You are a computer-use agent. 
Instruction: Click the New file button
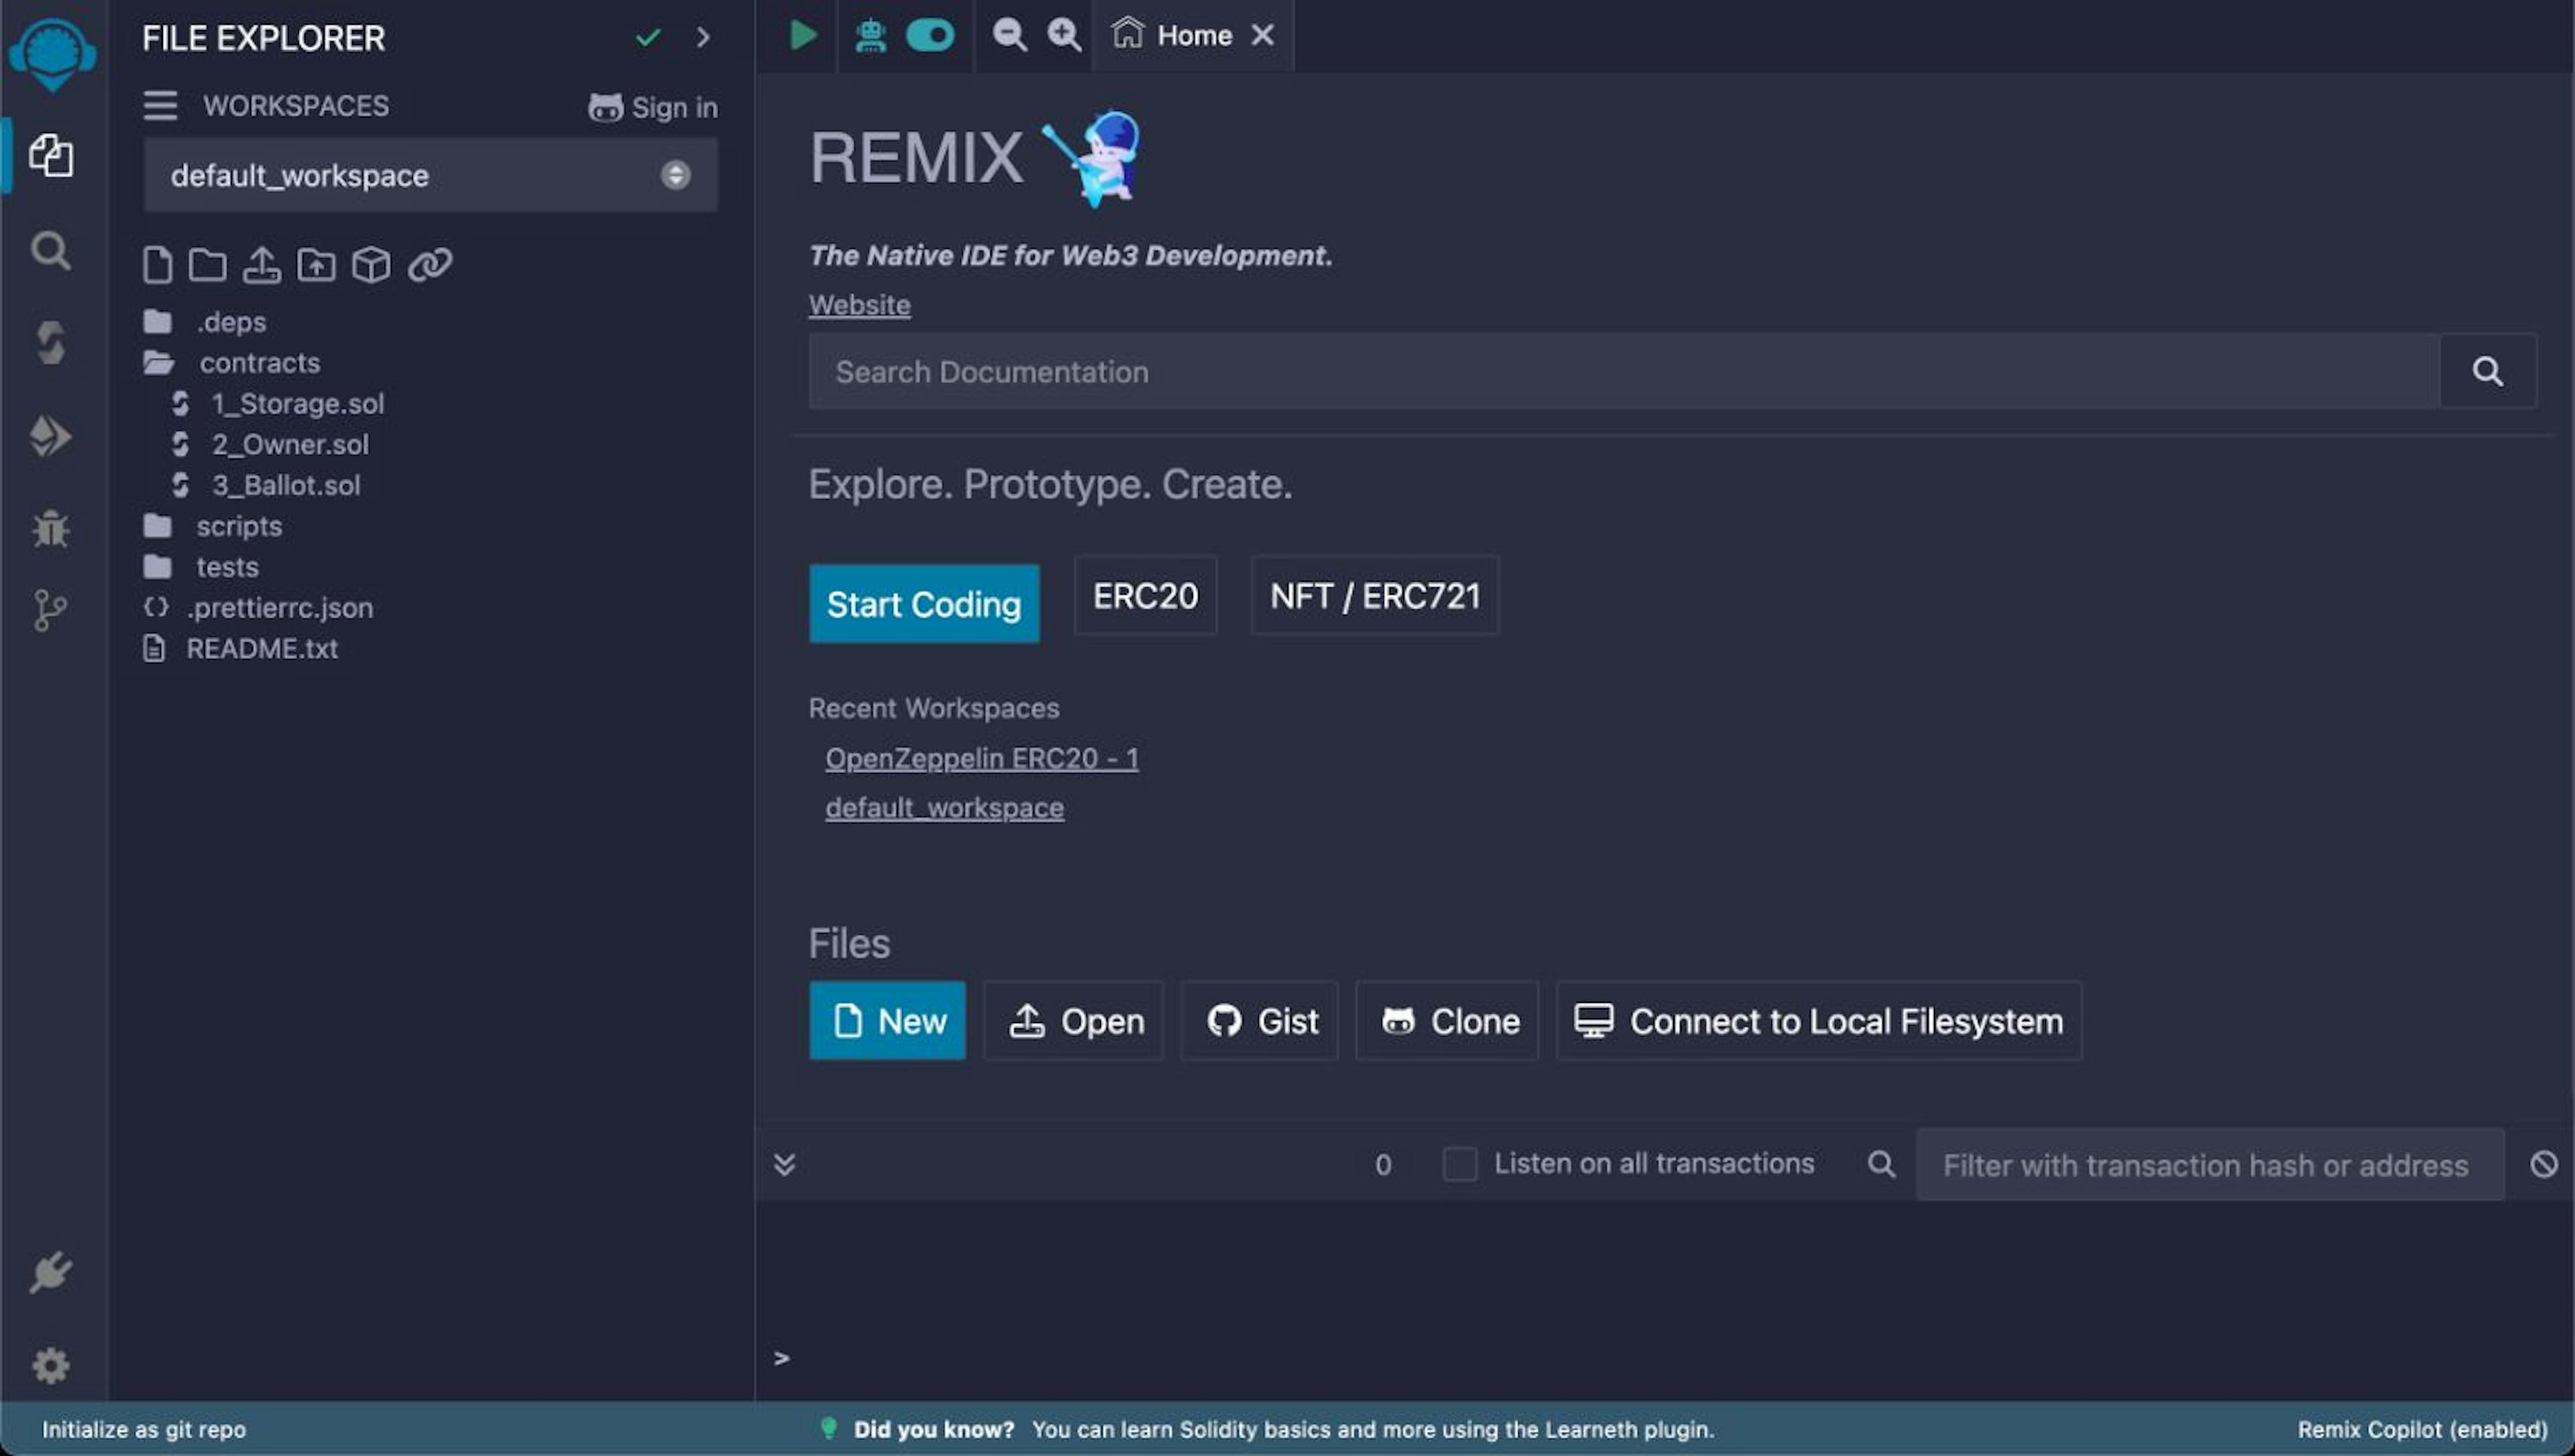(x=887, y=1021)
